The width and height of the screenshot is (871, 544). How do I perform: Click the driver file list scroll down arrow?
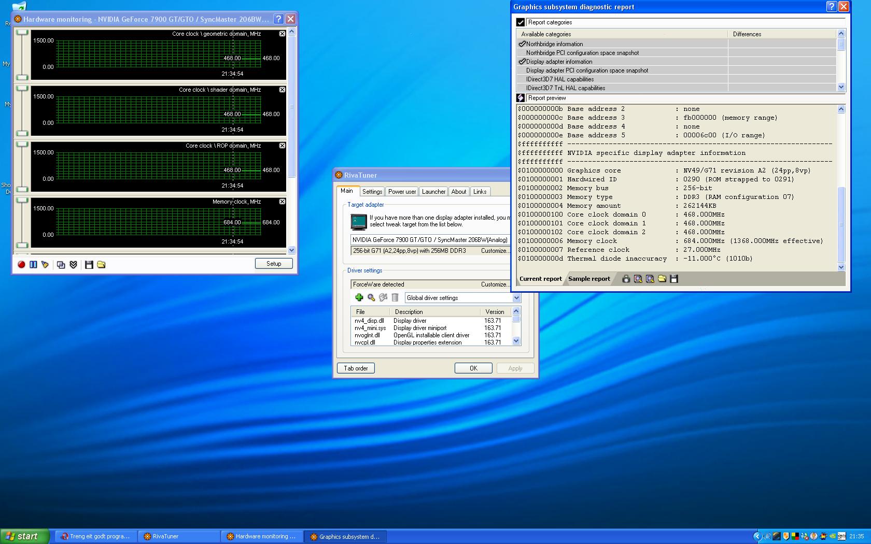(x=516, y=340)
